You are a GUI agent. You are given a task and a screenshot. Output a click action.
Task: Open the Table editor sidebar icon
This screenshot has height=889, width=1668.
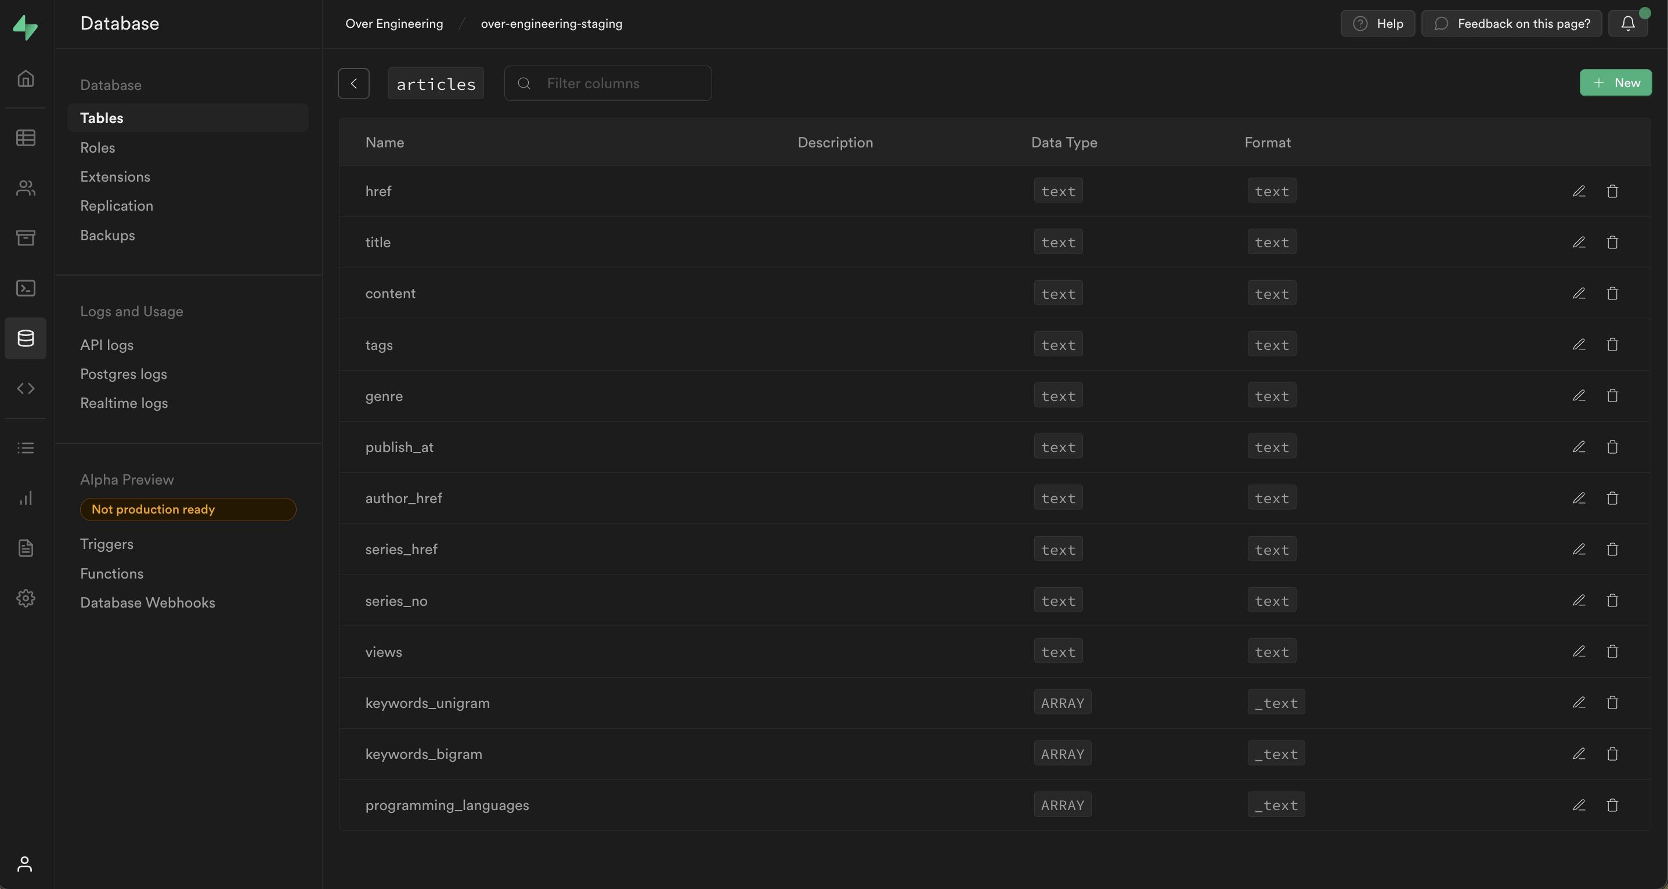click(x=26, y=138)
